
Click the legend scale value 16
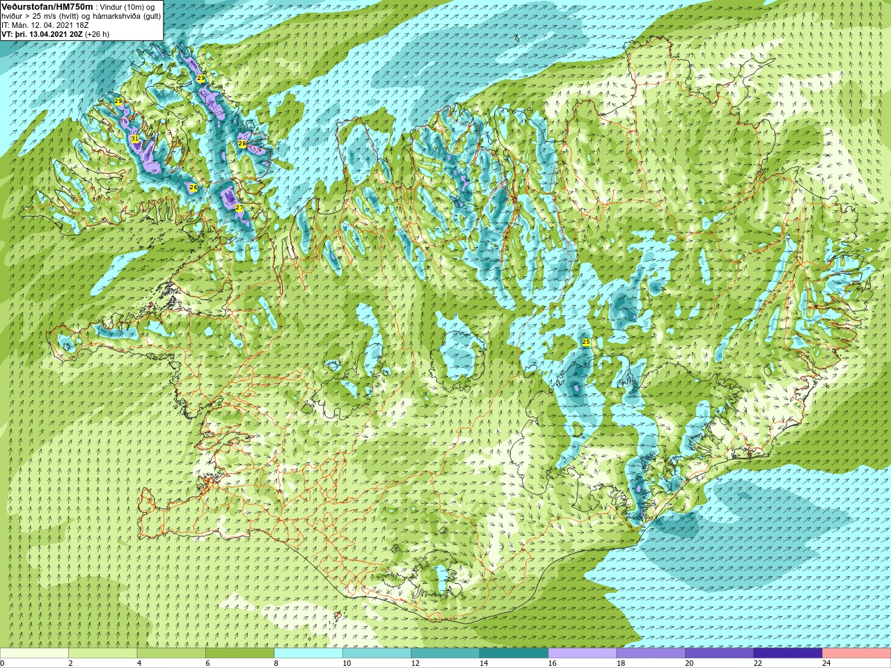[x=552, y=663]
